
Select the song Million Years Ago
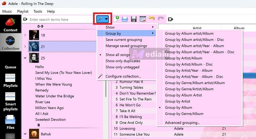point(50,108)
